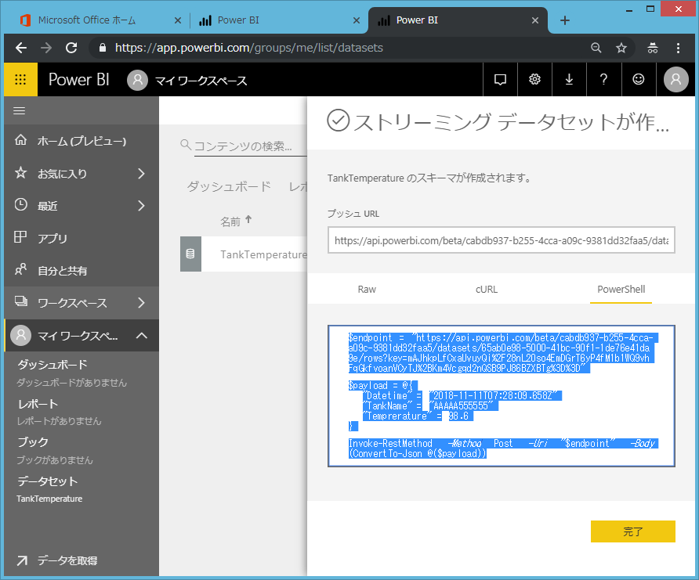Click the My Workspace avatar in header
Screen dimensions: 699x580
137,80
